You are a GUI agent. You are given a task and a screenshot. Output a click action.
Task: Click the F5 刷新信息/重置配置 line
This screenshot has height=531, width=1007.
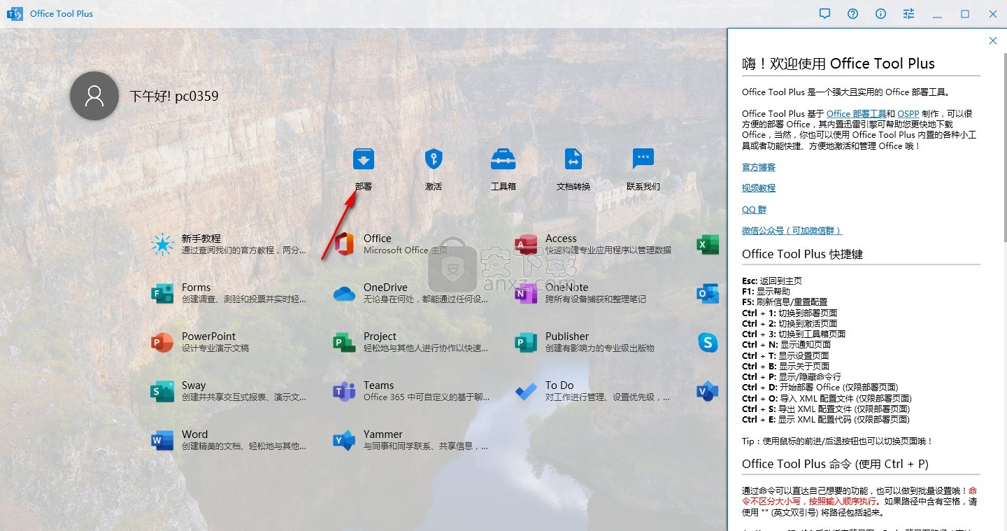785,302
